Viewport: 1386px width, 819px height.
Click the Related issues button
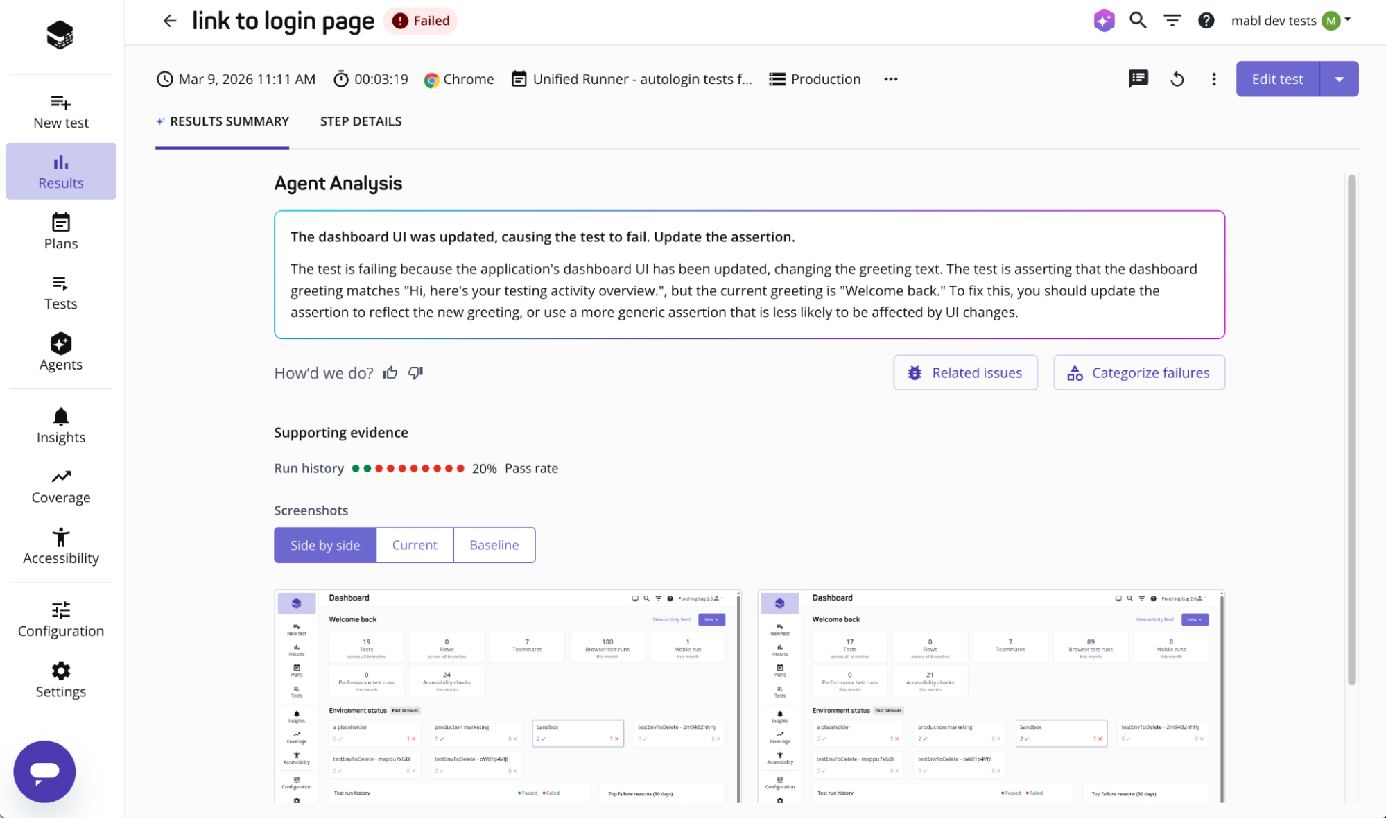(965, 373)
